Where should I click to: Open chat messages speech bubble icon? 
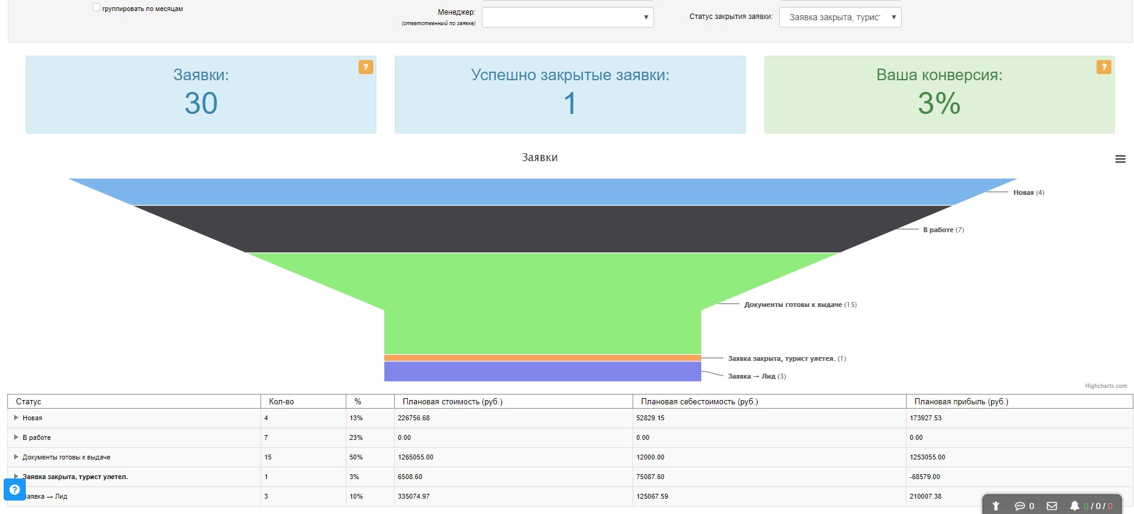(x=1019, y=506)
